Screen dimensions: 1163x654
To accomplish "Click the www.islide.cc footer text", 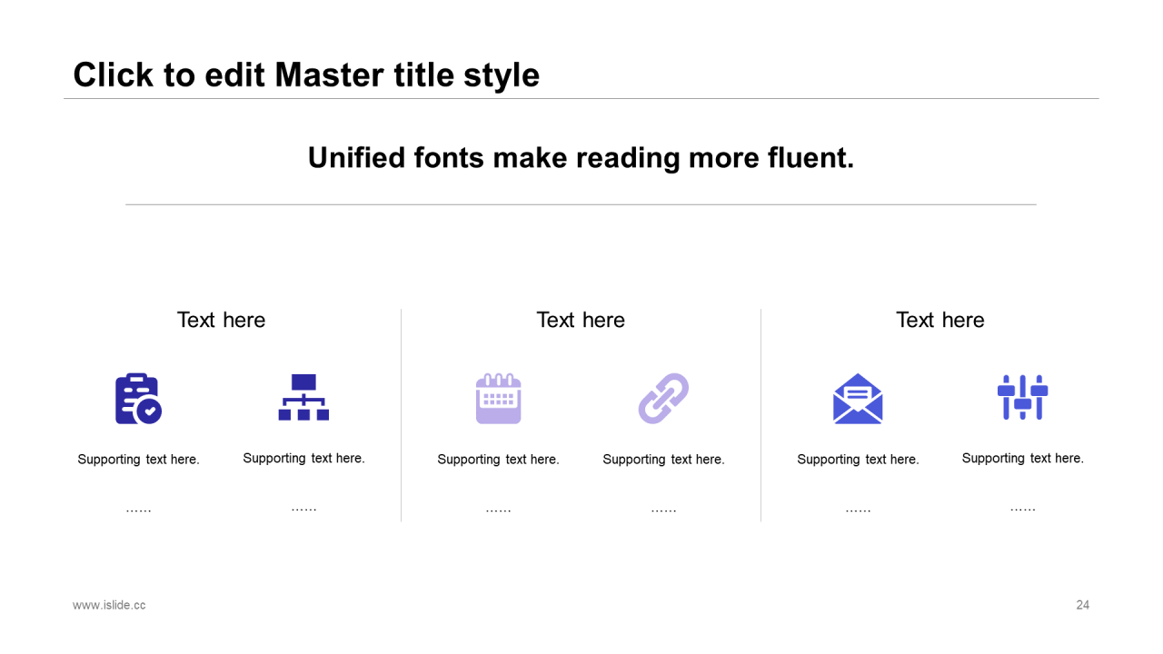I will [109, 605].
